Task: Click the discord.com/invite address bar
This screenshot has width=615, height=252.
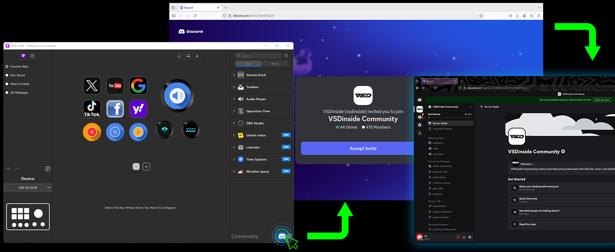Action: pos(353,16)
